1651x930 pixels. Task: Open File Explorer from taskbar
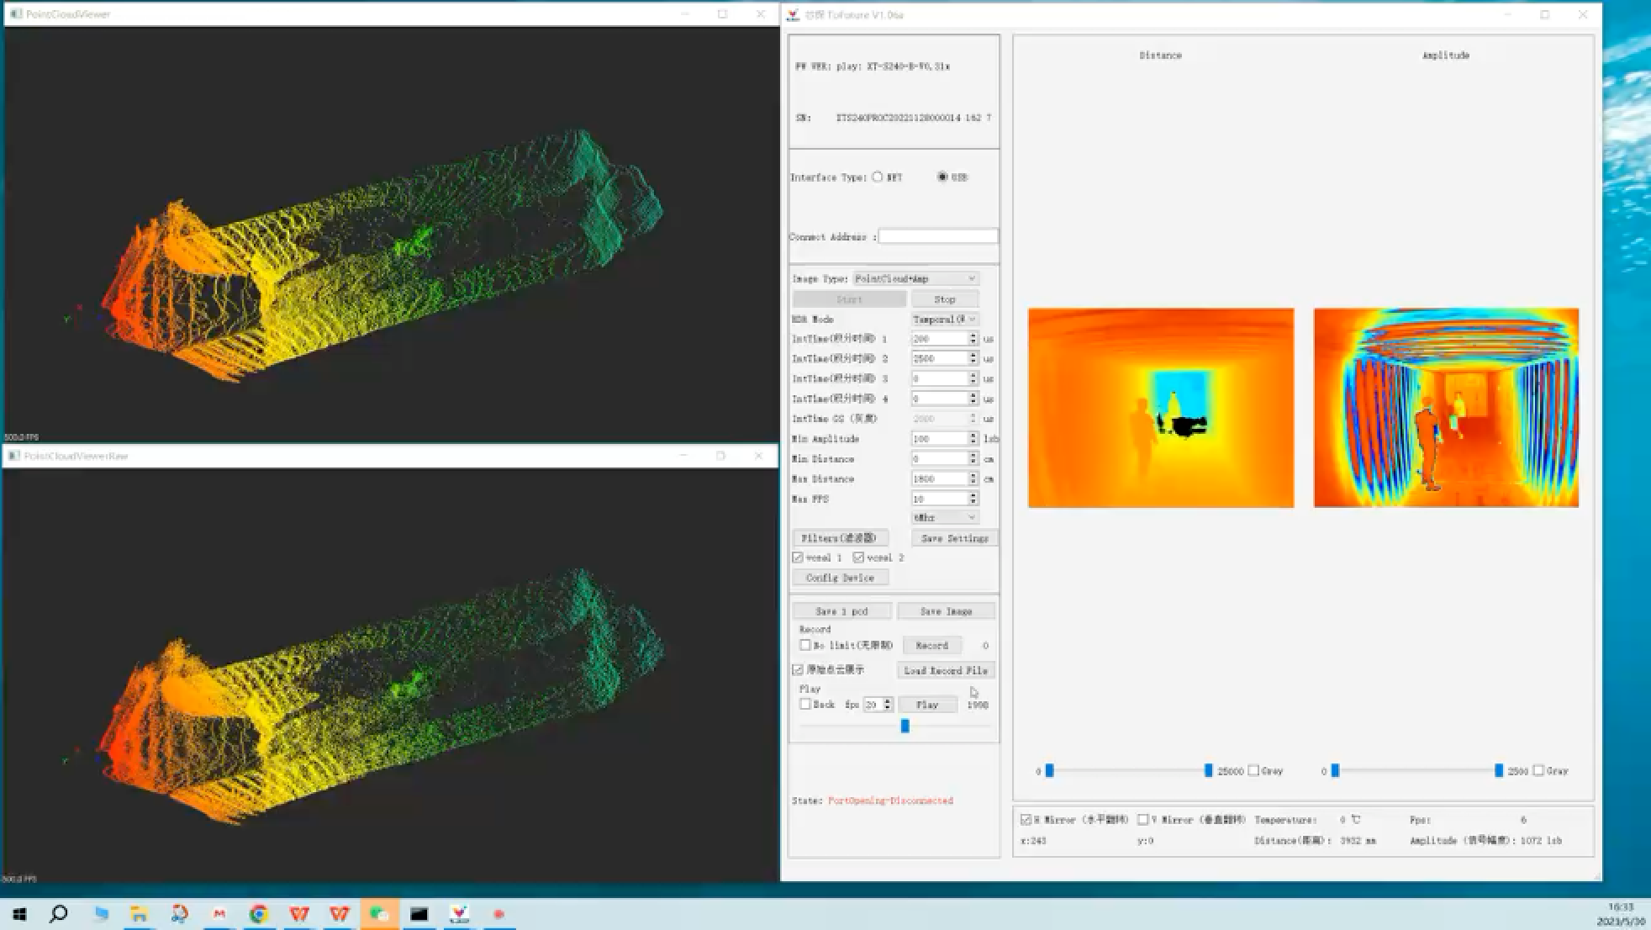139,914
